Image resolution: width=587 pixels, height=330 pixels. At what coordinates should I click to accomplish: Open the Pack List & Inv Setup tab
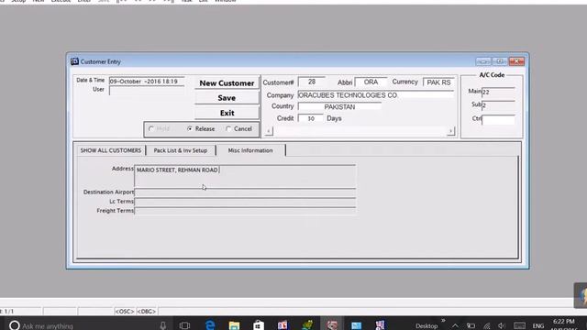point(181,150)
